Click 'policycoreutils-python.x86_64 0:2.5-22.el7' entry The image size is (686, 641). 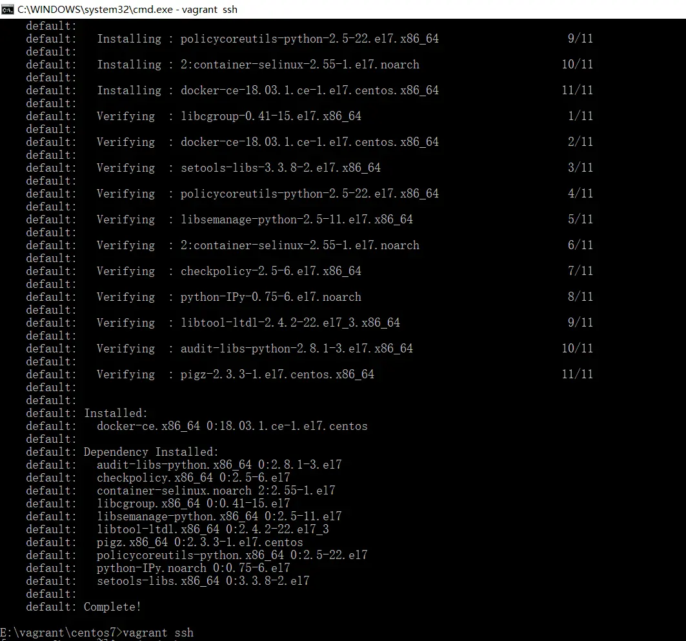(232, 555)
